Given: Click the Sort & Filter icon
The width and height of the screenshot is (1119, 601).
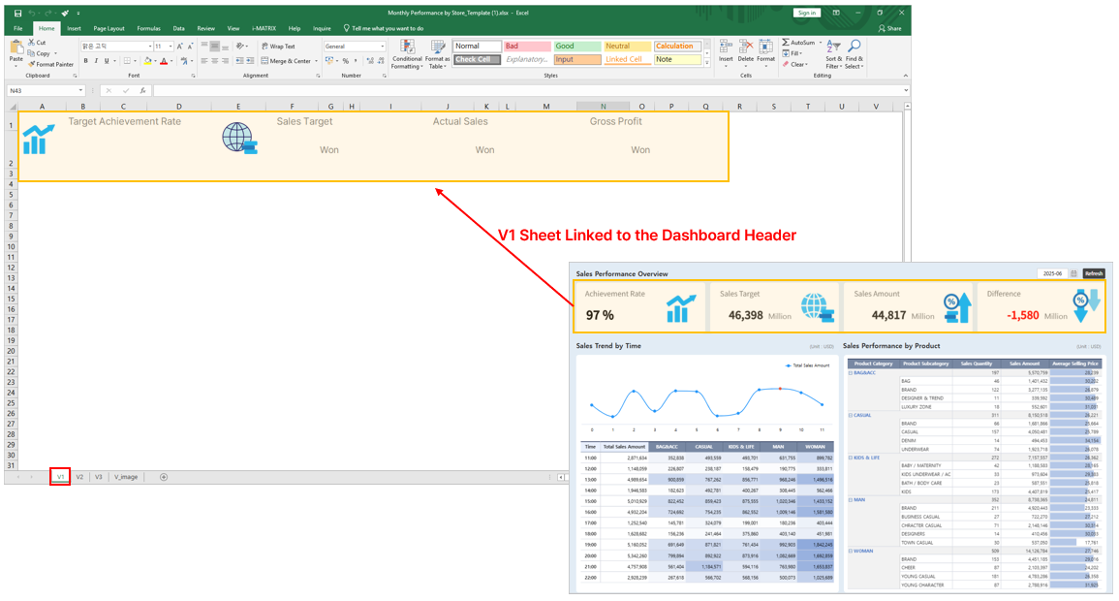Looking at the screenshot, I should click(833, 47).
